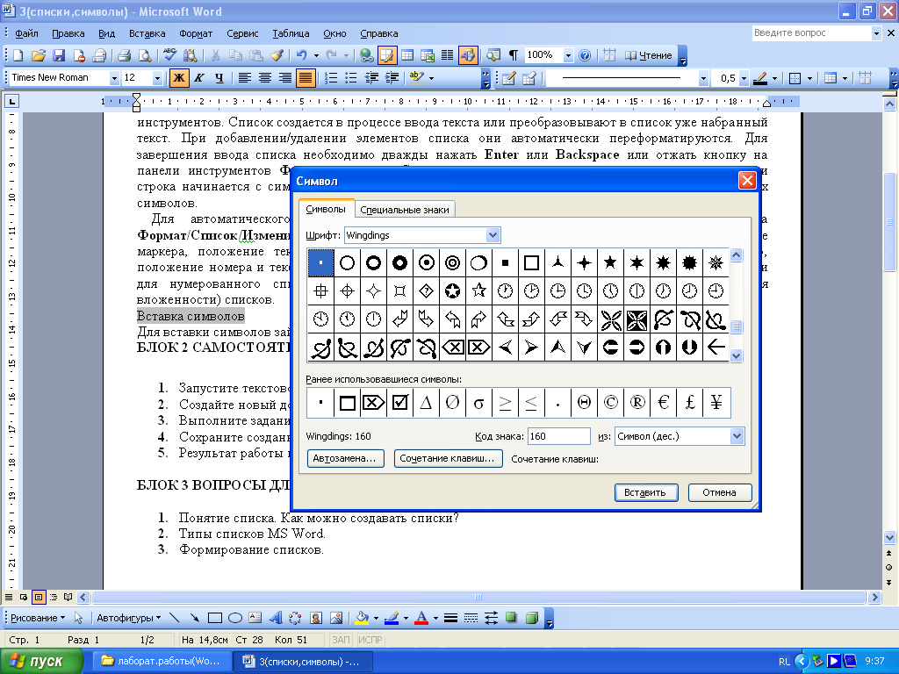The image size is (899, 674).
Task: Open Шрифт Wingdings dropdown in dialog
Action: [493, 235]
